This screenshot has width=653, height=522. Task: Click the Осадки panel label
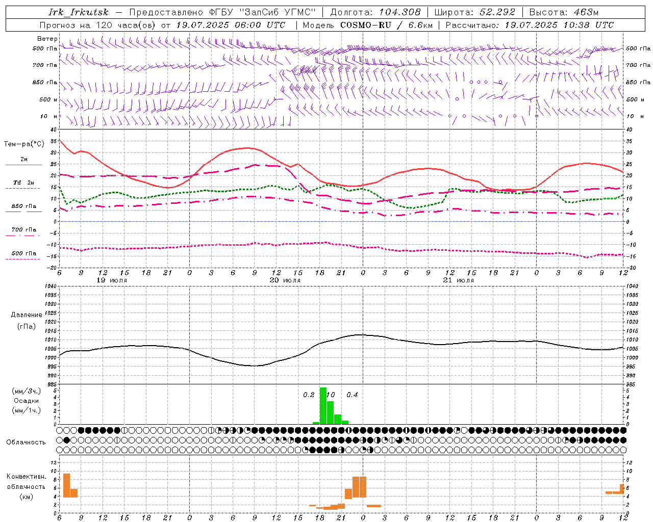coord(27,401)
